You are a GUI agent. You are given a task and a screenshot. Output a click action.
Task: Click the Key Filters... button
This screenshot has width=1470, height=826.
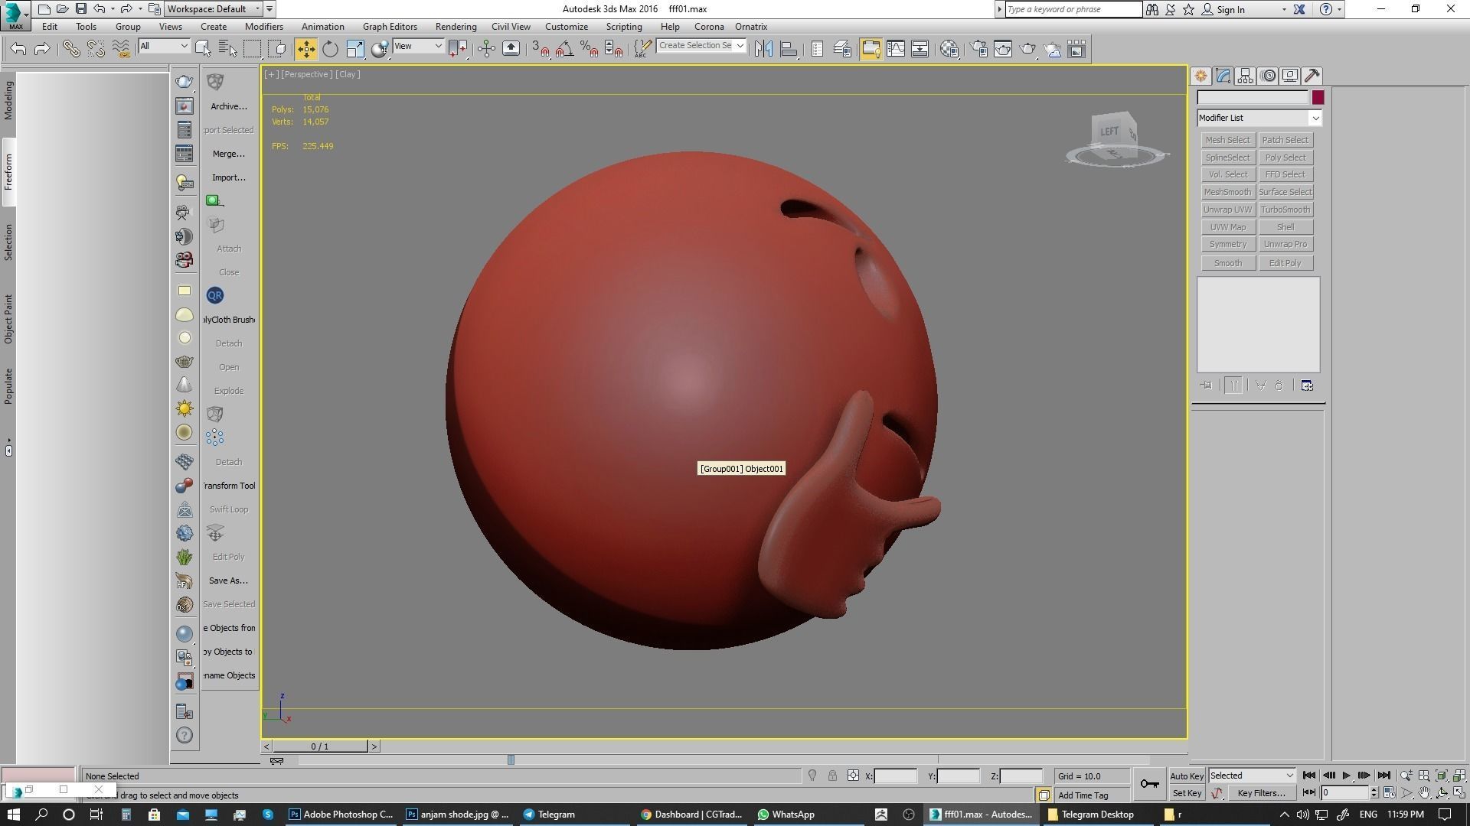(1261, 793)
